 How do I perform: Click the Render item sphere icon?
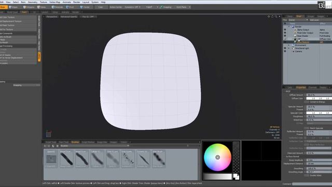[293, 26]
